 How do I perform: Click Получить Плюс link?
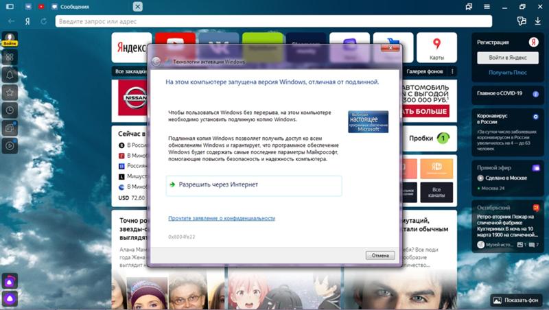point(508,73)
